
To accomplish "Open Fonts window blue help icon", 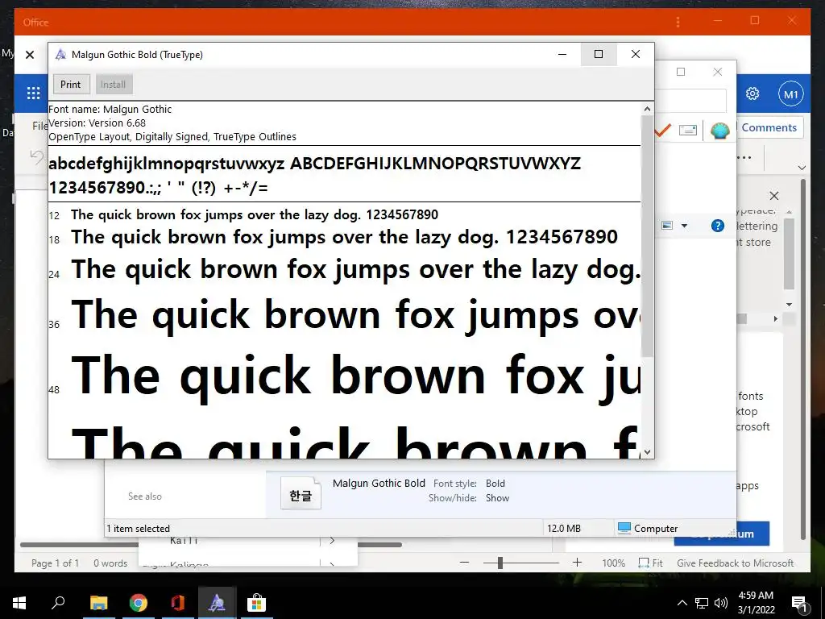I will (x=717, y=226).
